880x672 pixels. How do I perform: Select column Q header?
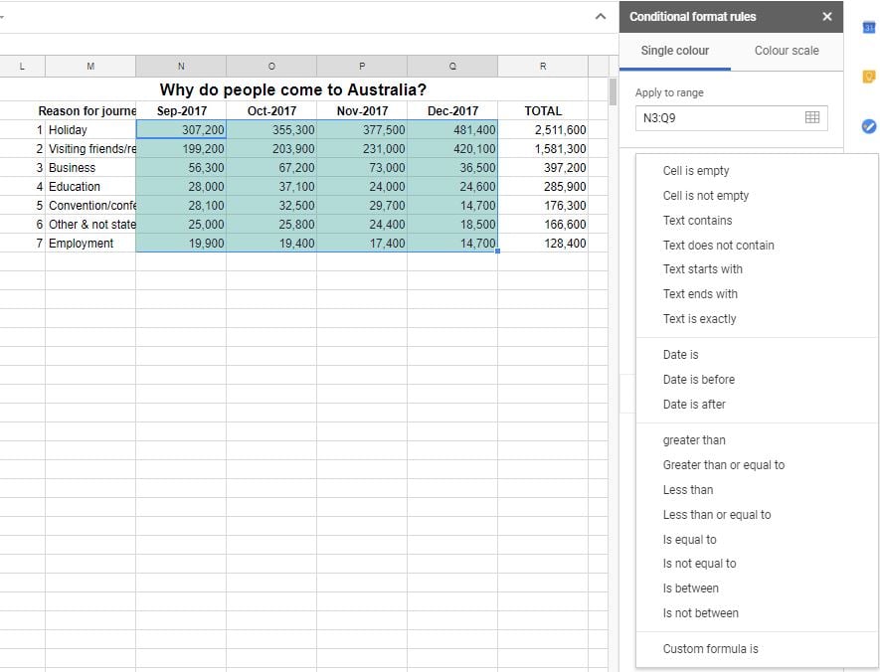[452, 67]
